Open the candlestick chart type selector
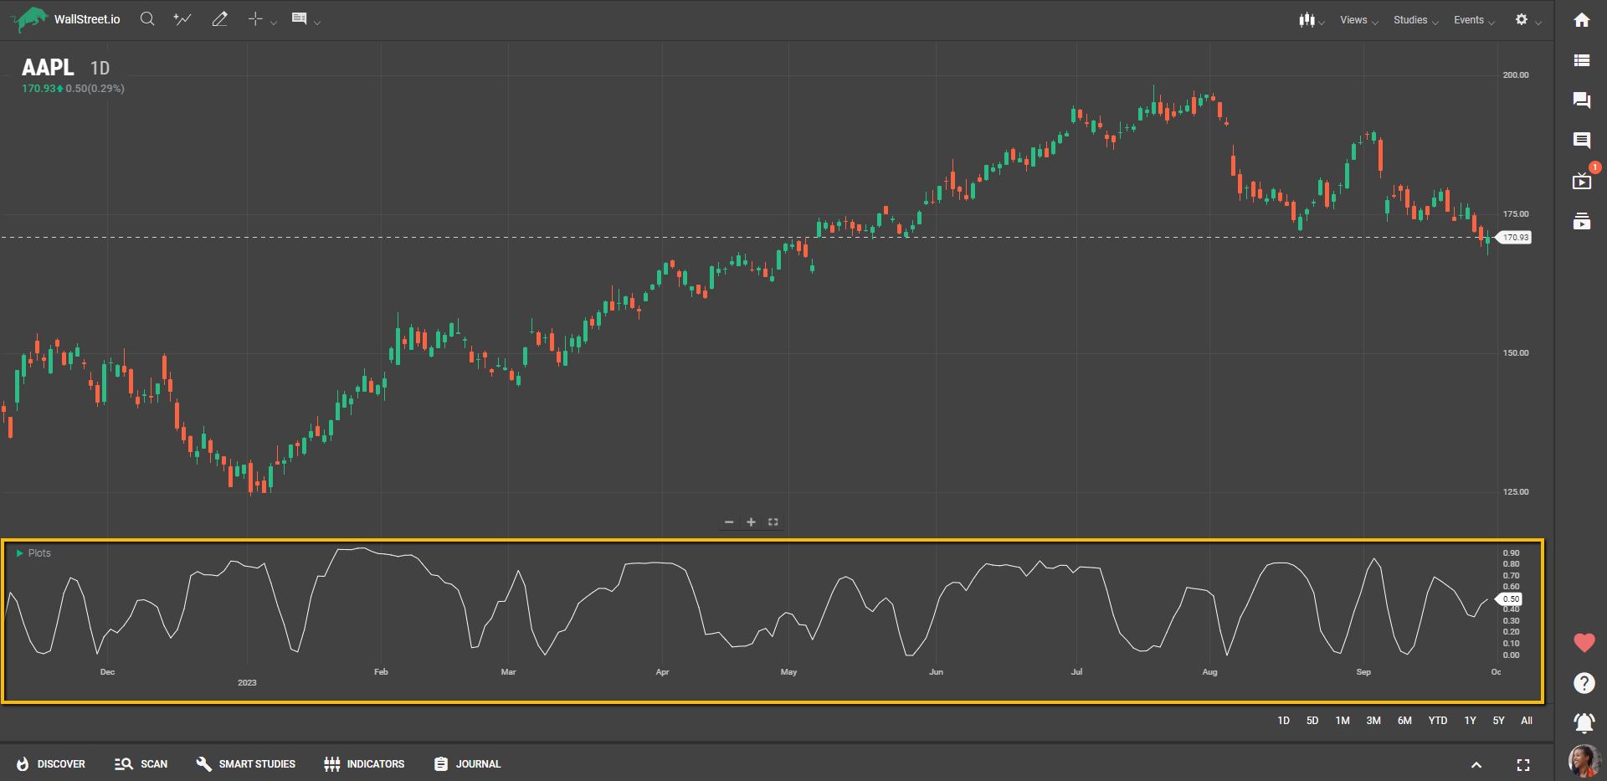Image resolution: width=1607 pixels, height=781 pixels. pos(1307,19)
